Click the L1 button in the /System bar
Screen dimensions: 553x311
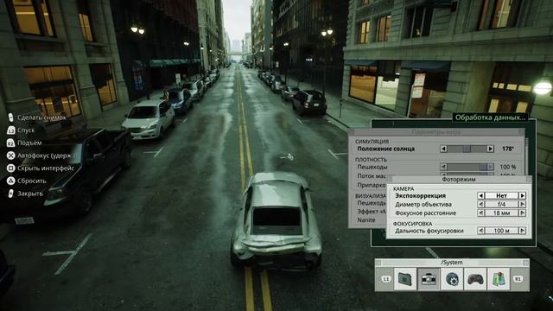pyautogui.click(x=386, y=279)
